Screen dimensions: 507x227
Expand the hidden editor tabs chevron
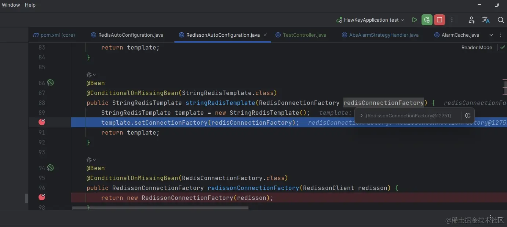[491, 35]
